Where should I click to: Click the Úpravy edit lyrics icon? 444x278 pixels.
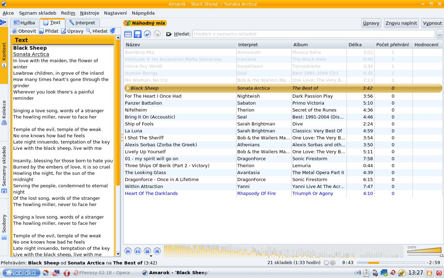click(63, 31)
